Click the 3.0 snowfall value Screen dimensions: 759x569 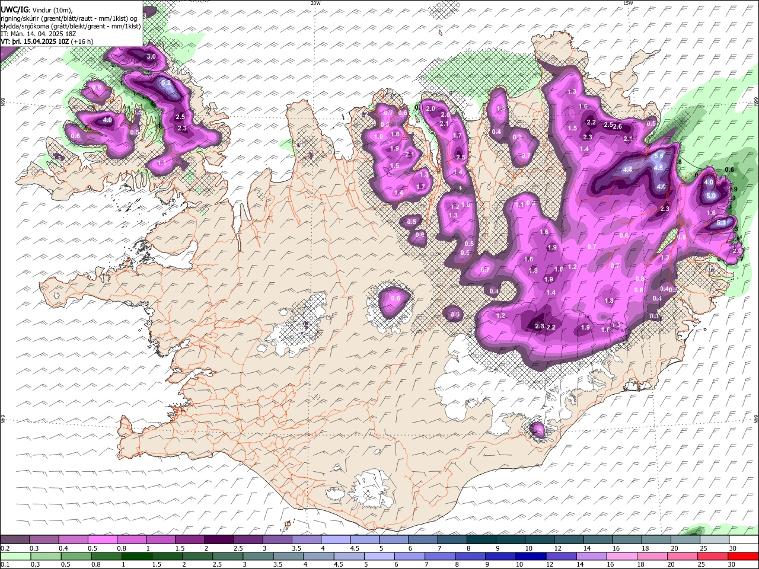pos(151,57)
